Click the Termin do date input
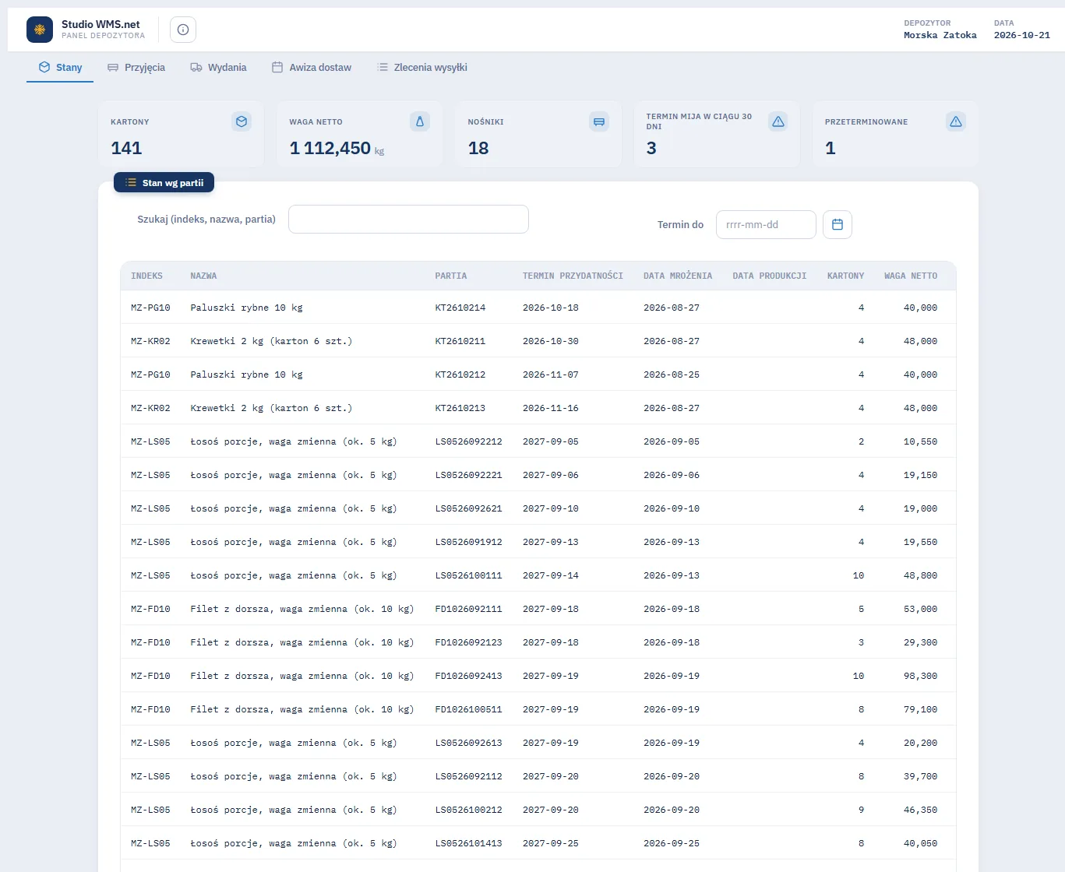1065x872 pixels. (x=766, y=224)
